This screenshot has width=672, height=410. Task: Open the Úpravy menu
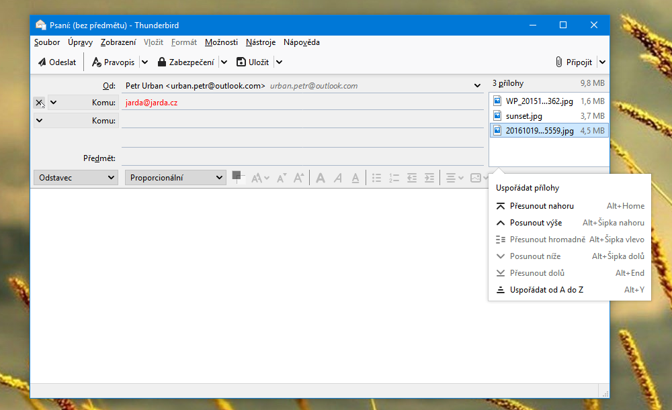click(80, 42)
